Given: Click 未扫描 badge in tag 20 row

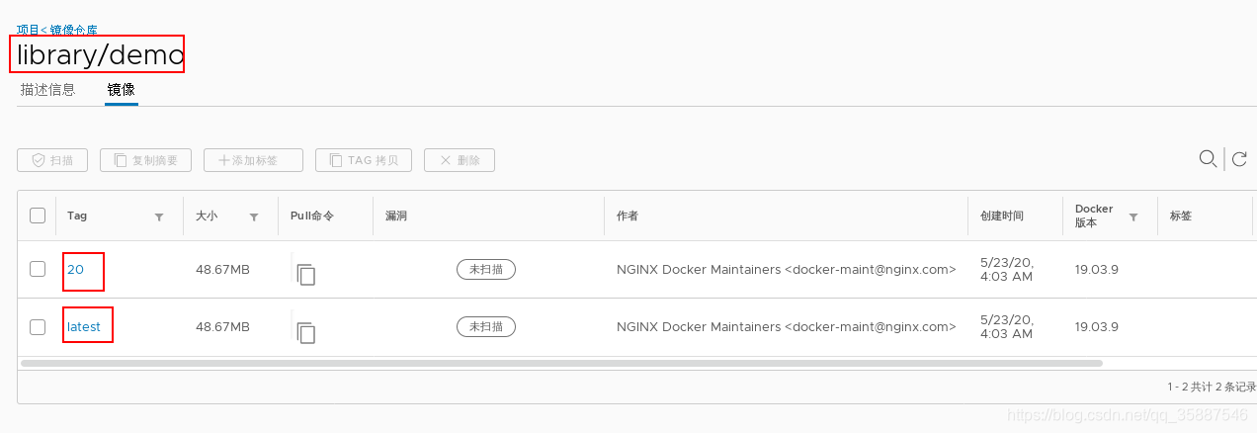Looking at the screenshot, I should point(486,269).
